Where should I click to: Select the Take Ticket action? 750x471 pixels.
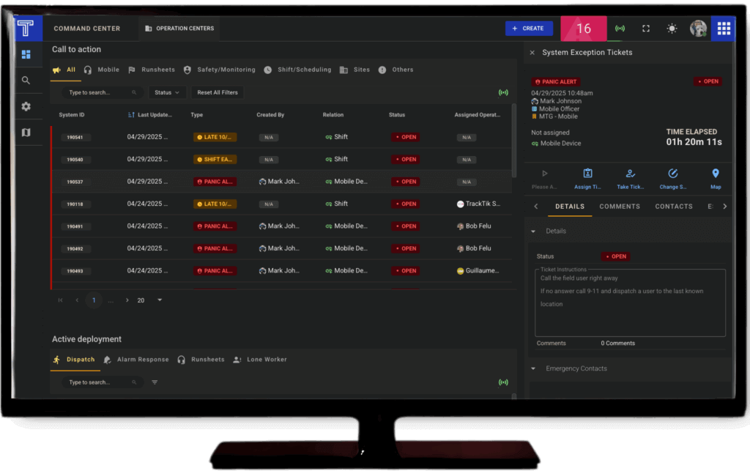point(630,179)
